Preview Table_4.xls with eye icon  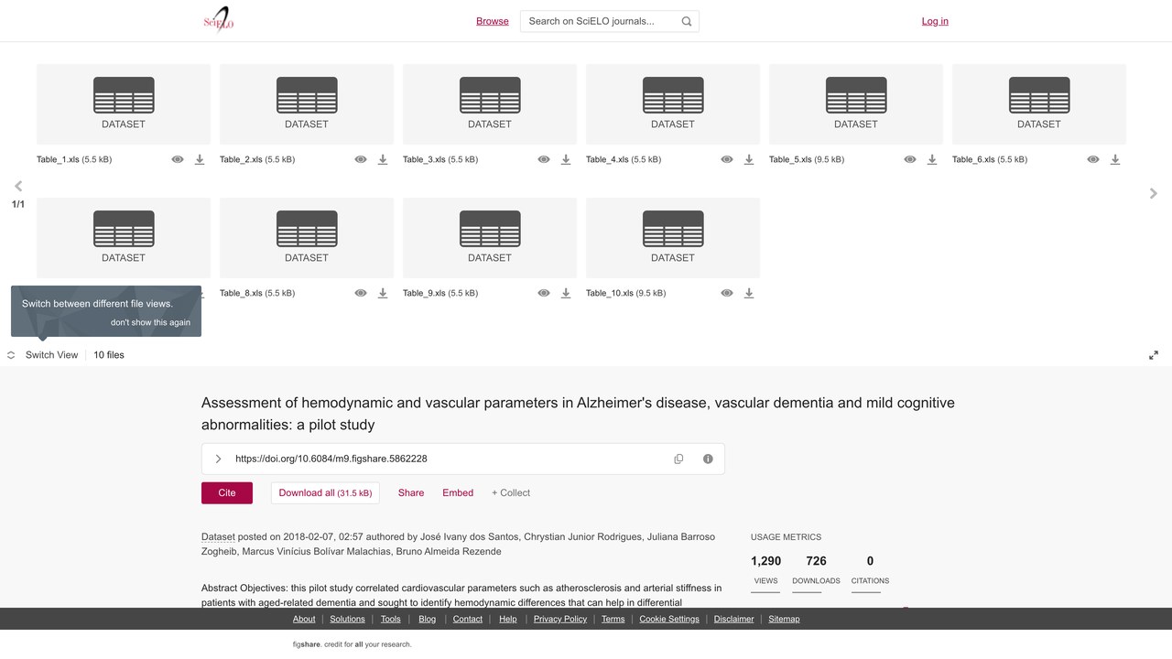(727, 159)
